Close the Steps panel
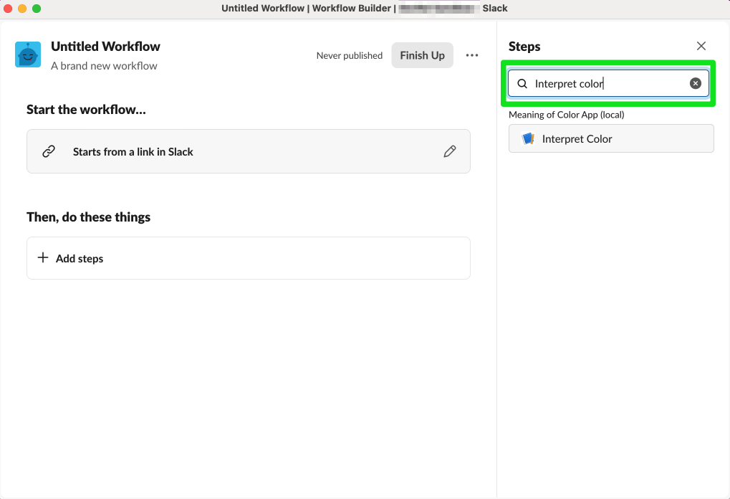730x499 pixels. pyautogui.click(x=701, y=45)
